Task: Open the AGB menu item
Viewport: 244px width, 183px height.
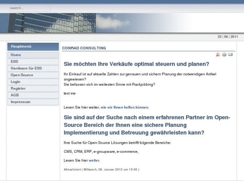Action: click(x=33, y=95)
